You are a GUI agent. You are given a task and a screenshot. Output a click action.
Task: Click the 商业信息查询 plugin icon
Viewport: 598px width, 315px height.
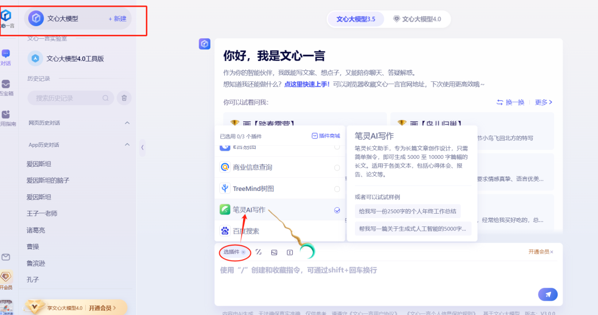[x=225, y=167]
